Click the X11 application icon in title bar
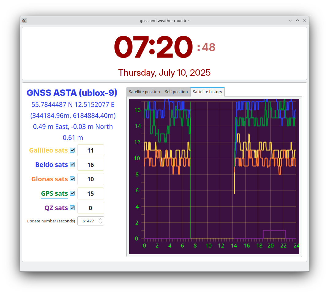This screenshot has width=329, height=295. [x=24, y=21]
